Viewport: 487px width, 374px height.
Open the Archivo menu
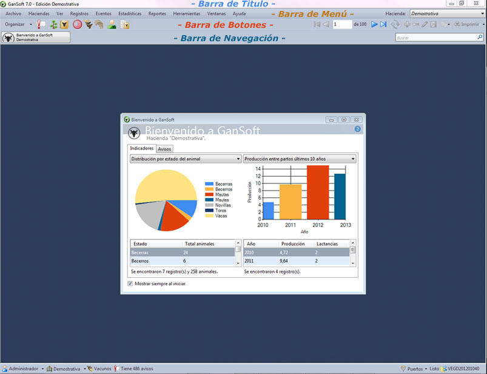[13, 14]
